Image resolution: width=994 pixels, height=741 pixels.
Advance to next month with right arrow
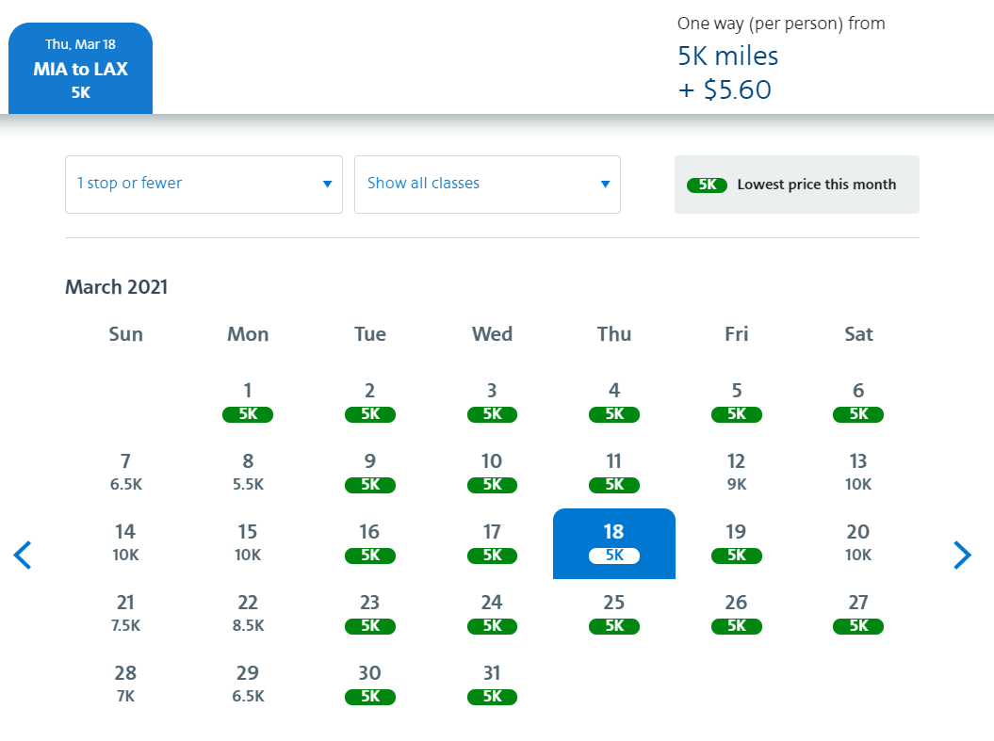coord(961,555)
